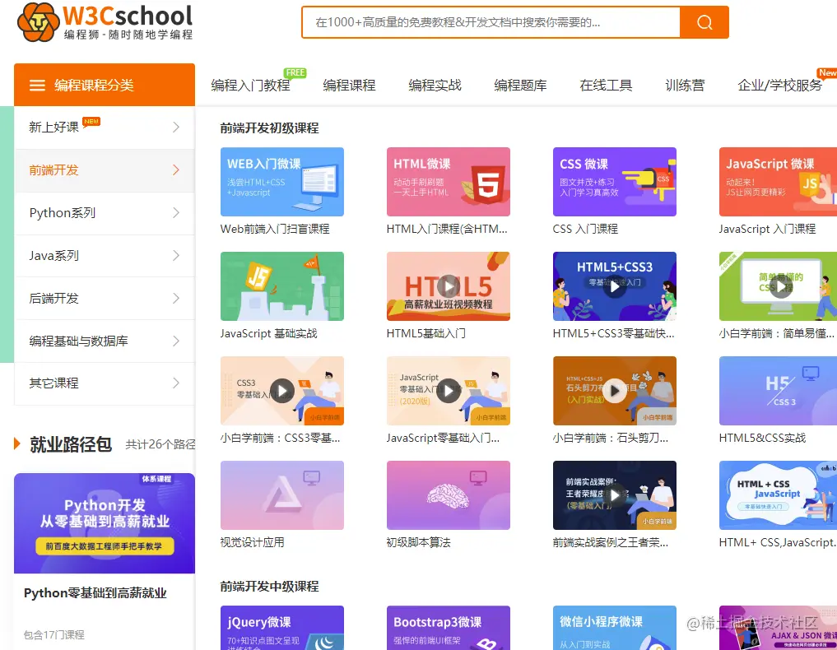
Task: Open the HTML5&CSS实战 purple thumbnail
Action: coord(778,391)
